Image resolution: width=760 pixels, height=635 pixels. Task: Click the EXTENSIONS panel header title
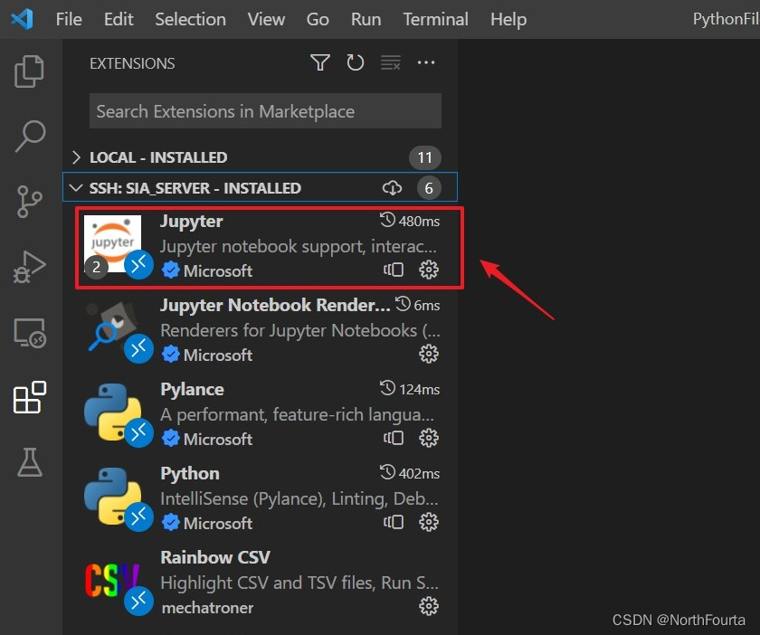[x=132, y=63]
